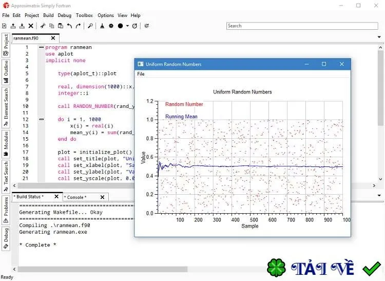
Task: Open the Toolbox menu
Action: tap(84, 15)
